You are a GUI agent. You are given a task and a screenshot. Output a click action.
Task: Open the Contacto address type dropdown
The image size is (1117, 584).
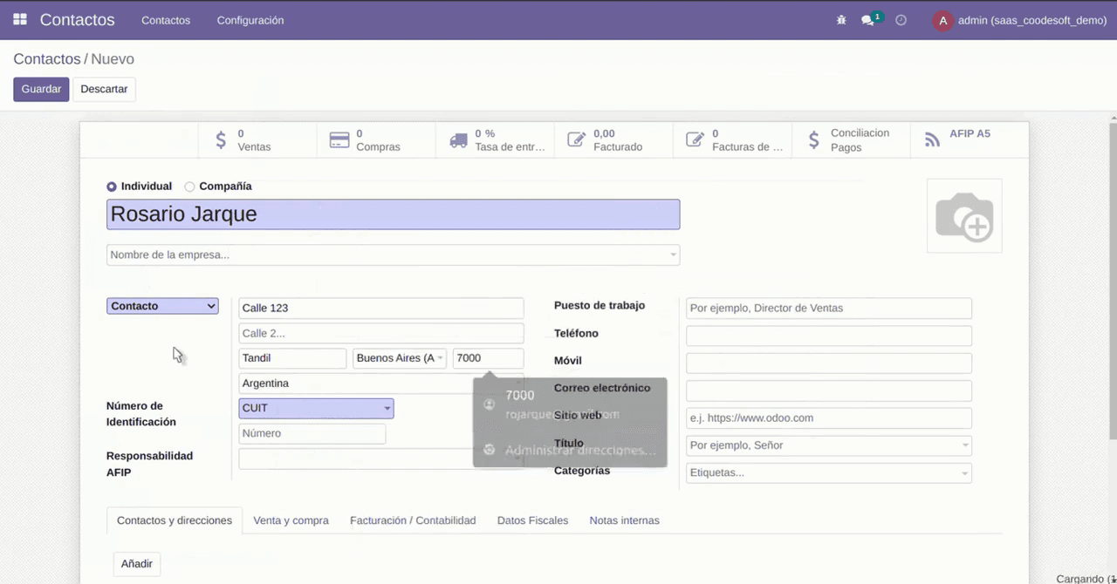point(162,306)
